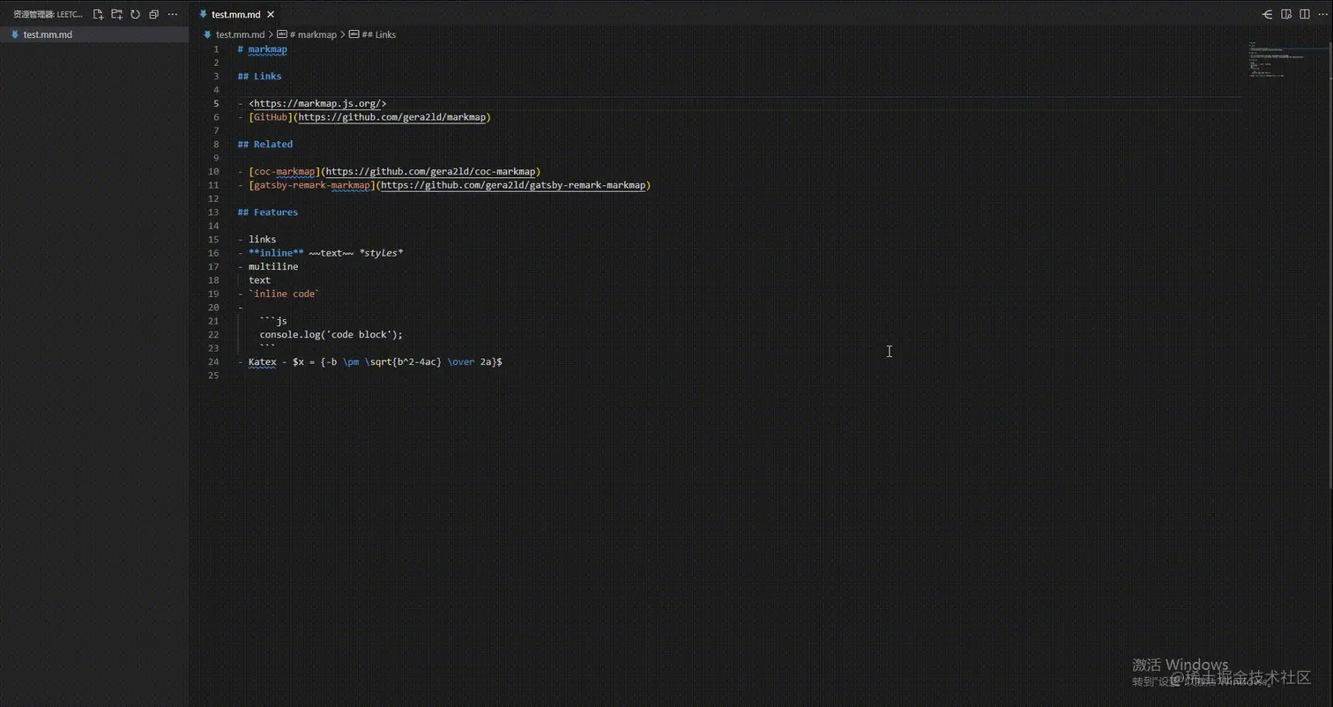Click the New Folder icon in explorer header
1333x707 pixels.
pos(116,14)
